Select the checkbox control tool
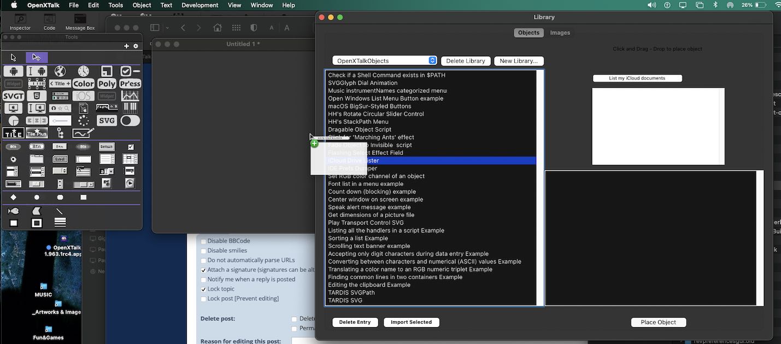This screenshot has height=344, width=781. pos(131,147)
